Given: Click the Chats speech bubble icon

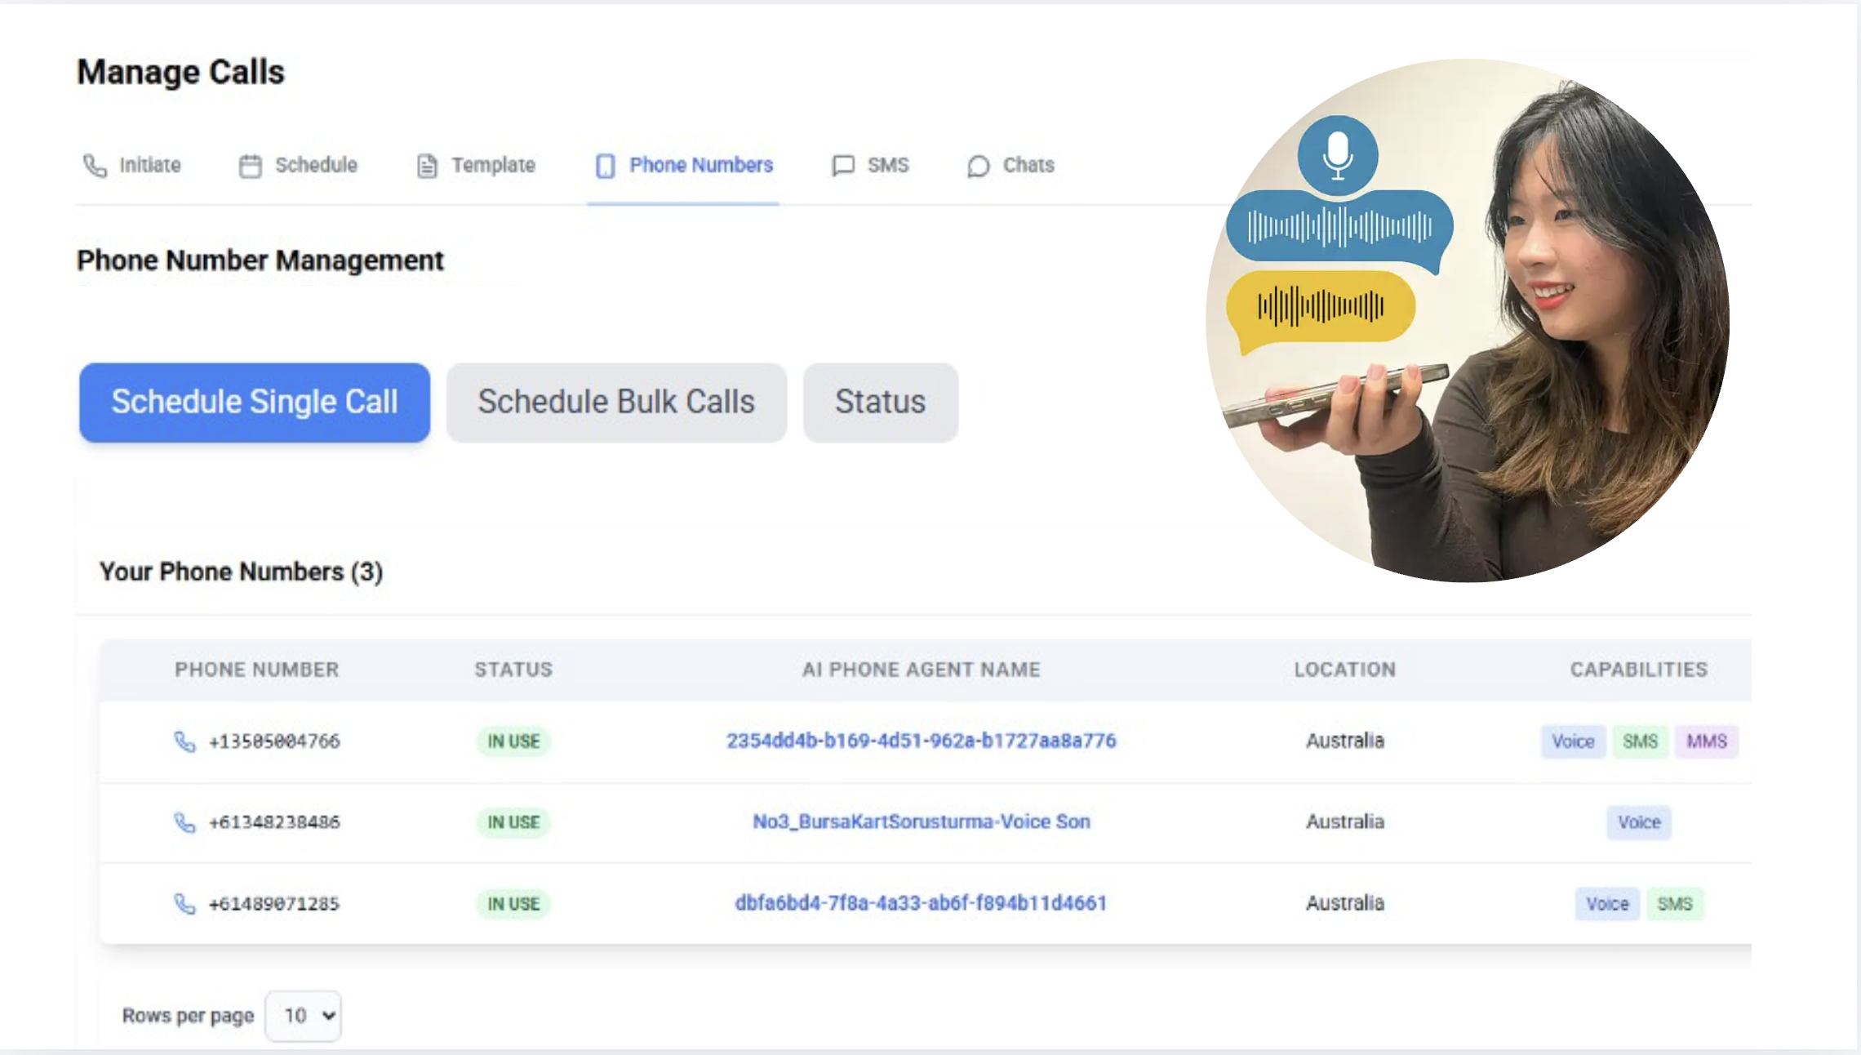Looking at the screenshot, I should coord(978,166).
